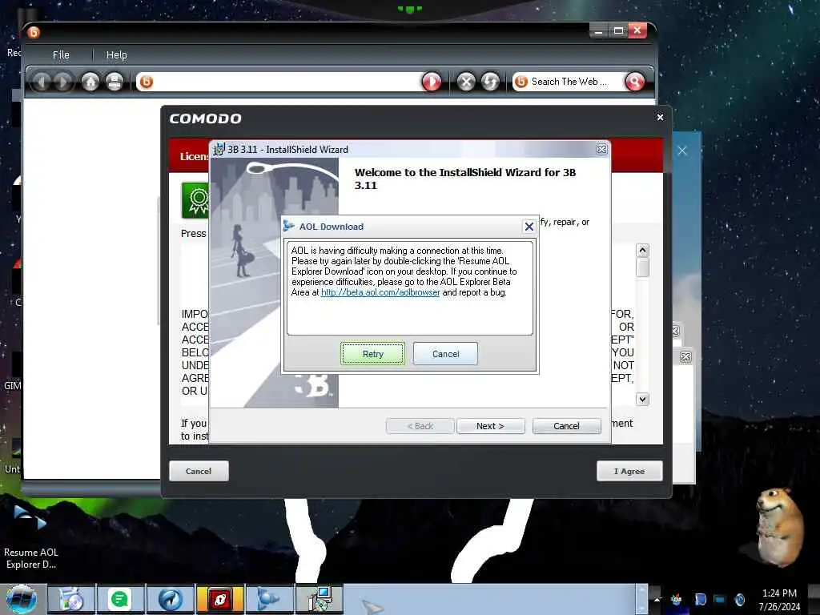This screenshot has height=615, width=820.
Task: Close the blue window behind Comodo
Action: [682, 151]
